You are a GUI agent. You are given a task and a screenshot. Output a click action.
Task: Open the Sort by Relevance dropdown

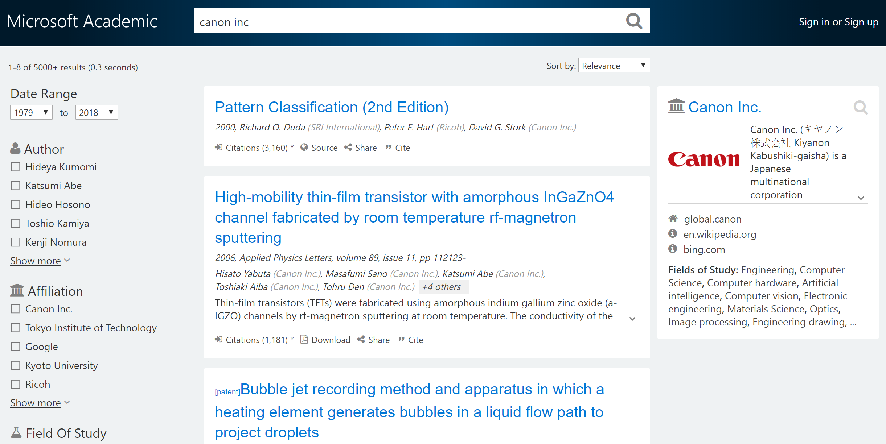[614, 66]
